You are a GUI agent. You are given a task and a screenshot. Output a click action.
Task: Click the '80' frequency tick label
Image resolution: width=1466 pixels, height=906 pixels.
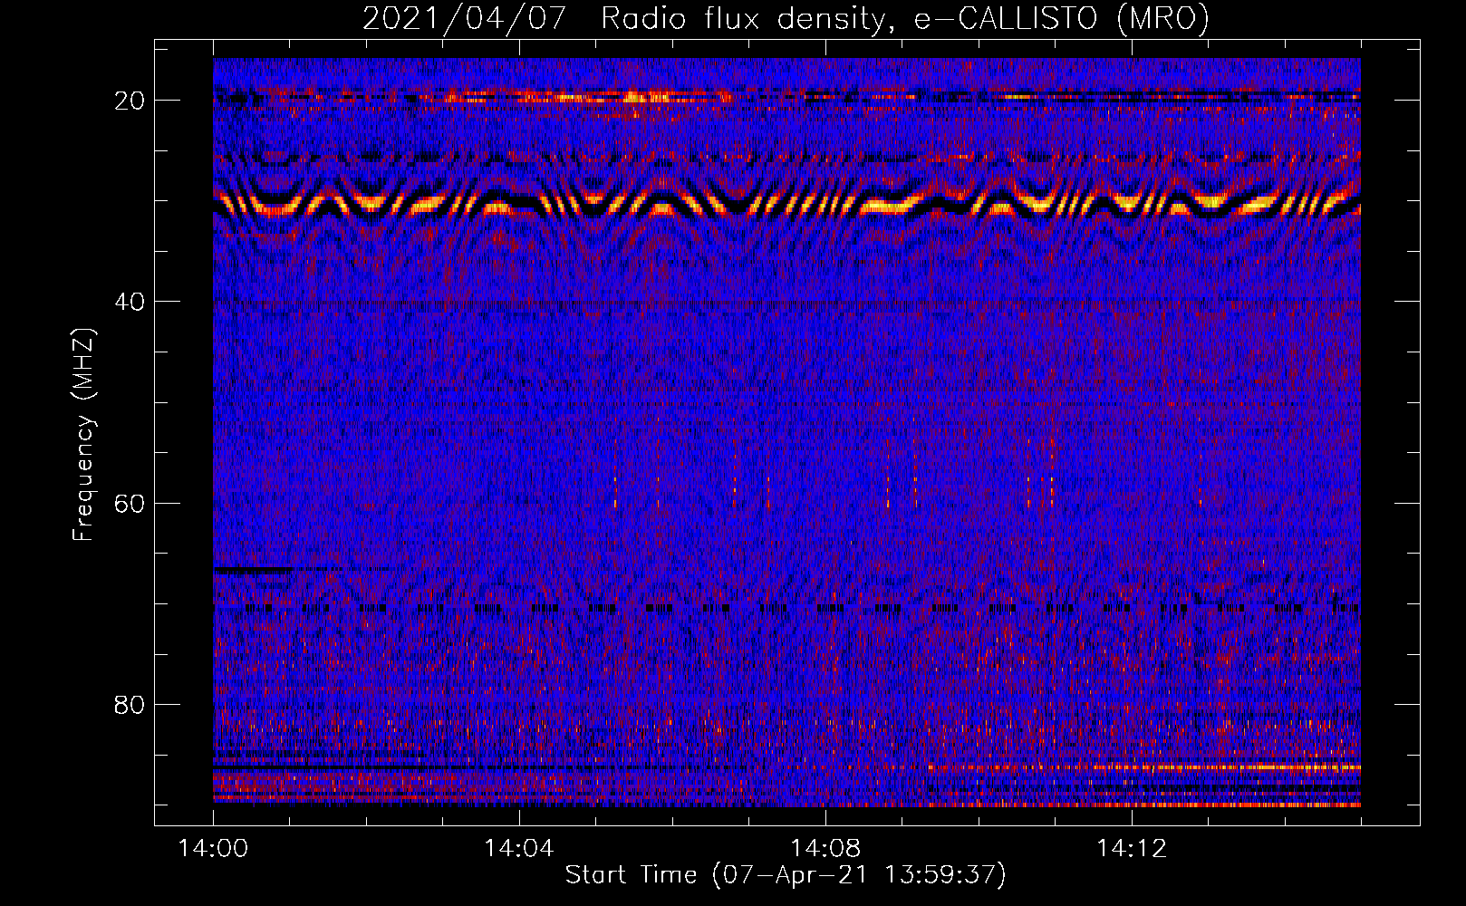click(x=130, y=705)
